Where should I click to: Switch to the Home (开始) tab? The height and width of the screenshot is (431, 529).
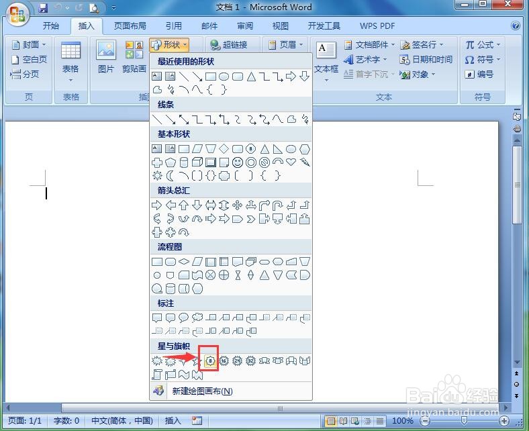tap(51, 26)
